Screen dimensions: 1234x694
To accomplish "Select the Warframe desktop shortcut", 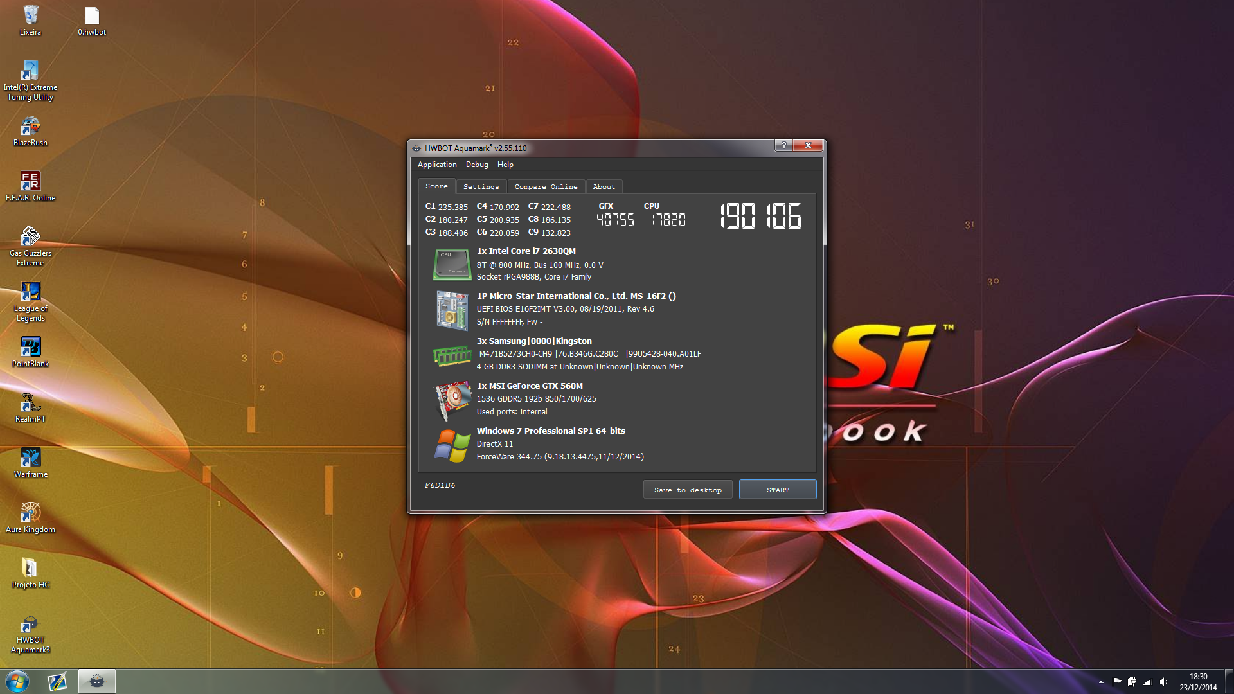I will click(30, 463).
